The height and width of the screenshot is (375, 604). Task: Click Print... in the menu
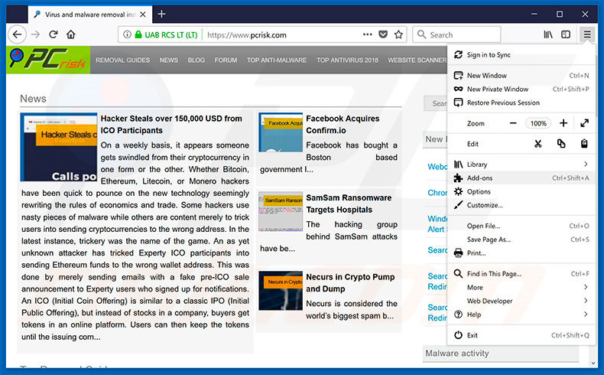(x=521, y=253)
